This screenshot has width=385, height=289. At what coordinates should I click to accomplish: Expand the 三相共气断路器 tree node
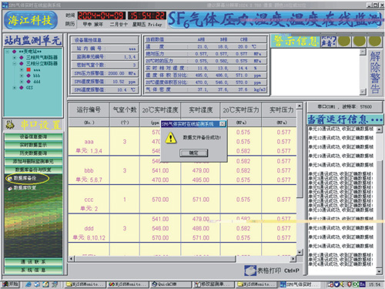pos(15,58)
